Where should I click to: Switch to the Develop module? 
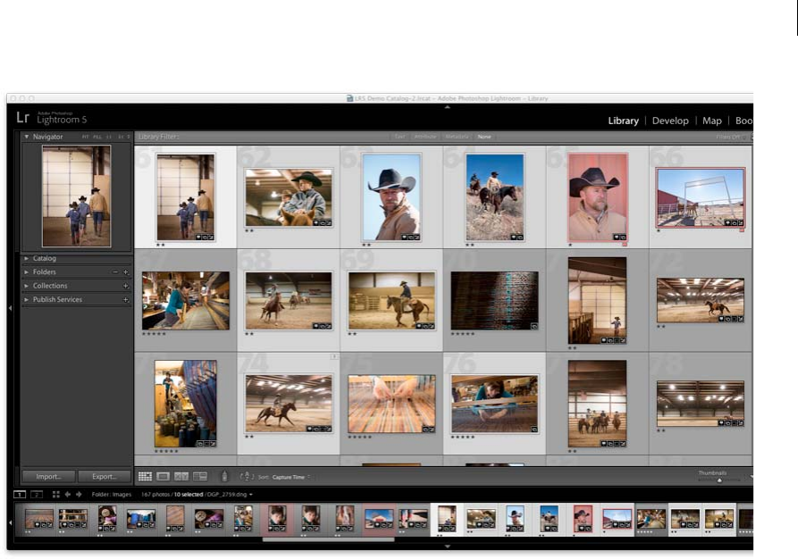click(670, 121)
